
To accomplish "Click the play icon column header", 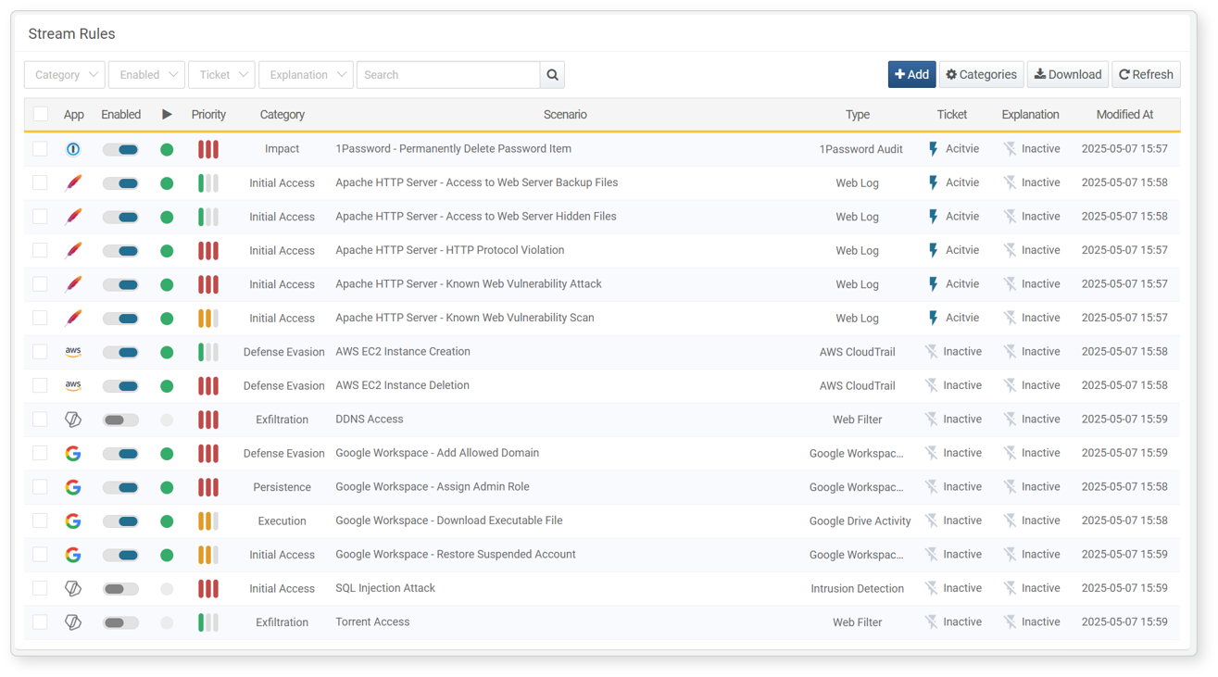I will [167, 115].
